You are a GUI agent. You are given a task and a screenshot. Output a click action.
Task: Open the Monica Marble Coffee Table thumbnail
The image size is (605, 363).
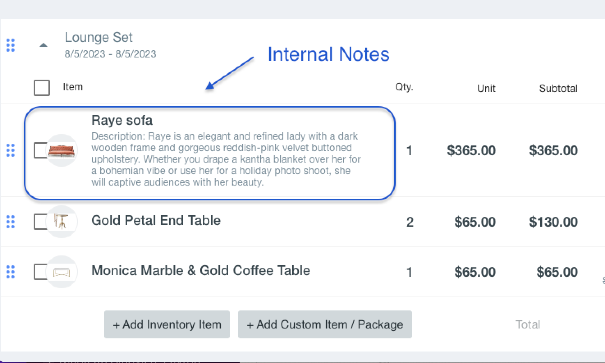62,272
